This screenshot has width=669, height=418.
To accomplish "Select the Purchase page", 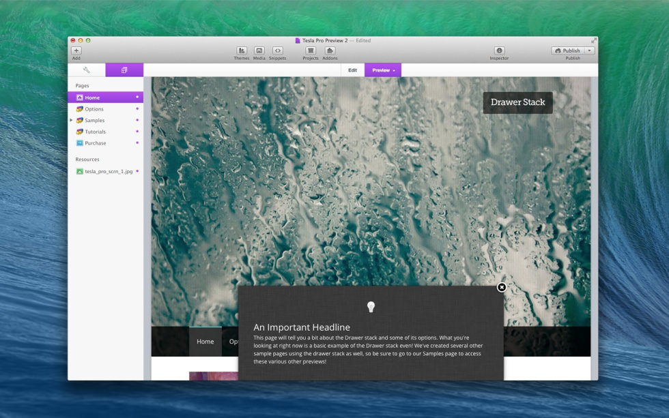I will (x=105, y=143).
